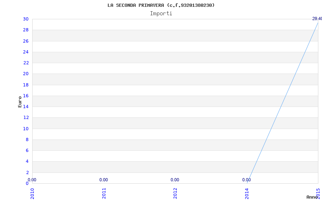Click the 20 y-axis tick label
Viewport: 322px width, 201px height.
(x=26, y=74)
